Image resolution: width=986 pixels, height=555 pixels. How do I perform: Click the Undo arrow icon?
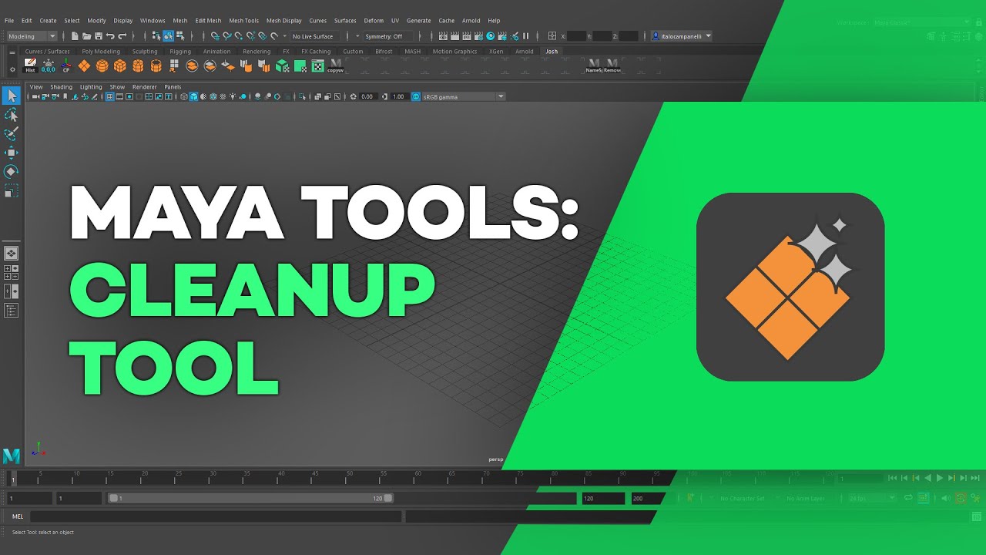click(110, 36)
